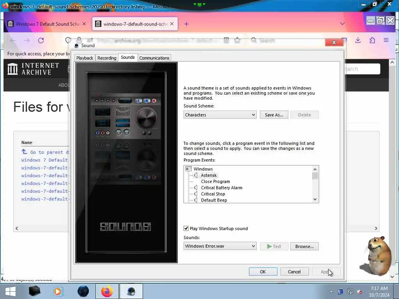Close the active windows-7-default-sound Firefox tab
The image size is (399, 299).
click(172, 24)
